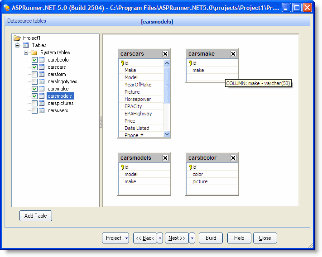322x257 pixels.
Task: Go to previous step with Back
Action: 145,238
